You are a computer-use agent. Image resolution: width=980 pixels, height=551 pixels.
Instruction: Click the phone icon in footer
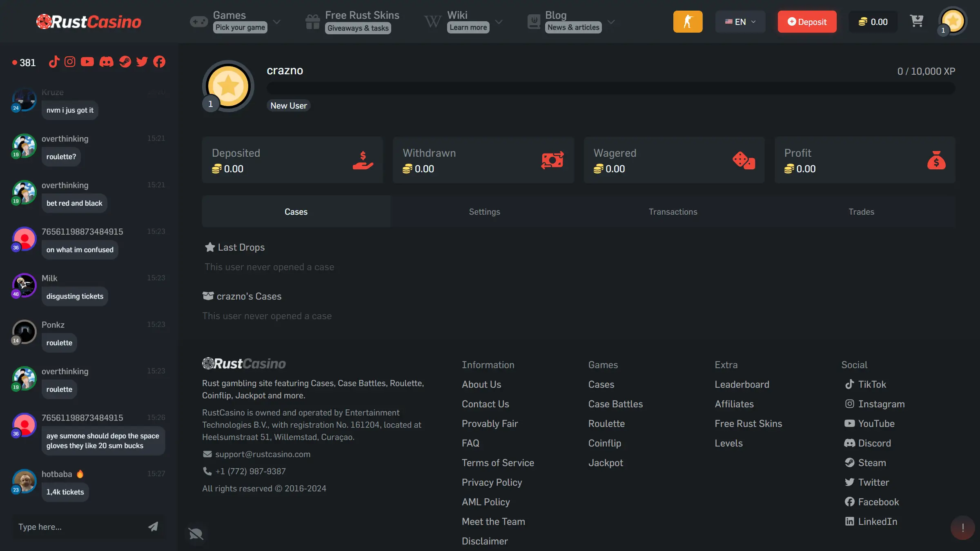pos(207,471)
